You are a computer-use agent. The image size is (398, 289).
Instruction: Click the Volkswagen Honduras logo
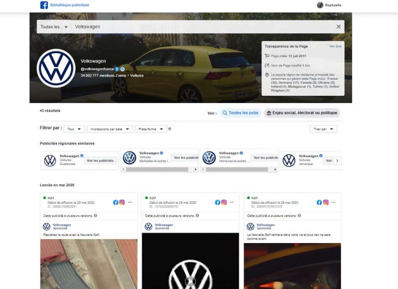[x=209, y=157]
